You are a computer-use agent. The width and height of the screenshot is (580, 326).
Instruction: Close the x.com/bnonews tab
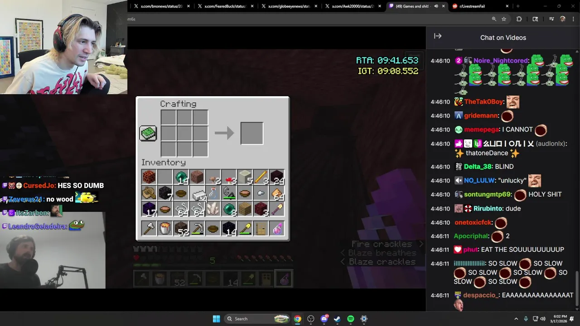188,6
